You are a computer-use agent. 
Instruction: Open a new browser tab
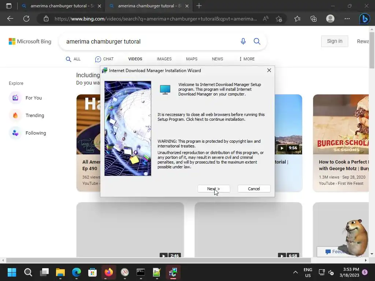point(199,6)
